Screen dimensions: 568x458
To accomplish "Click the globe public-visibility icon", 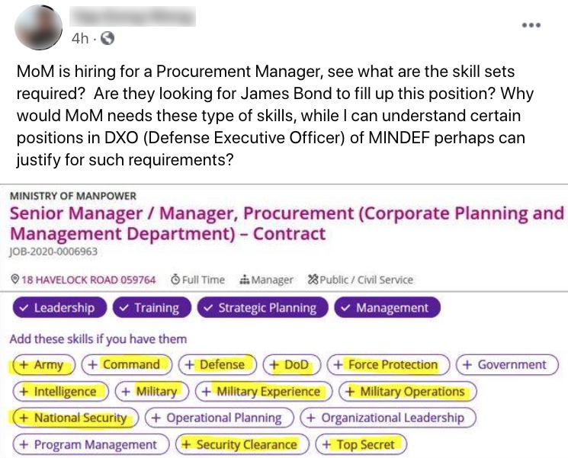I will coord(108,38).
